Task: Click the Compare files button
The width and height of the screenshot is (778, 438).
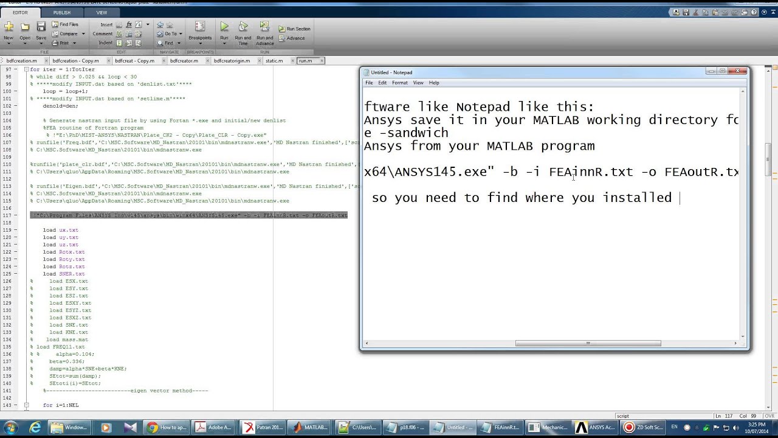Action: [64, 33]
